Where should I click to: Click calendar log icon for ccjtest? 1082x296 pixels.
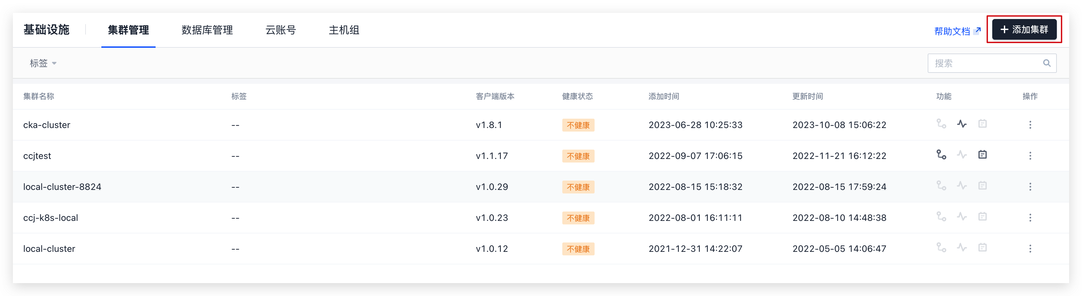pos(983,154)
